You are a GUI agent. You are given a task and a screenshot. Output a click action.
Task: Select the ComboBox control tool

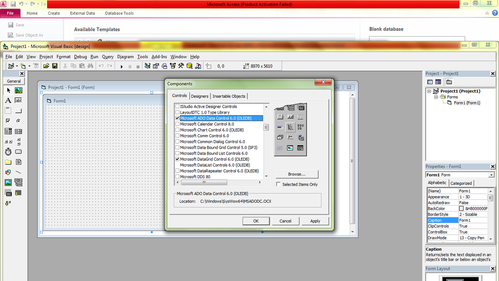(8, 132)
